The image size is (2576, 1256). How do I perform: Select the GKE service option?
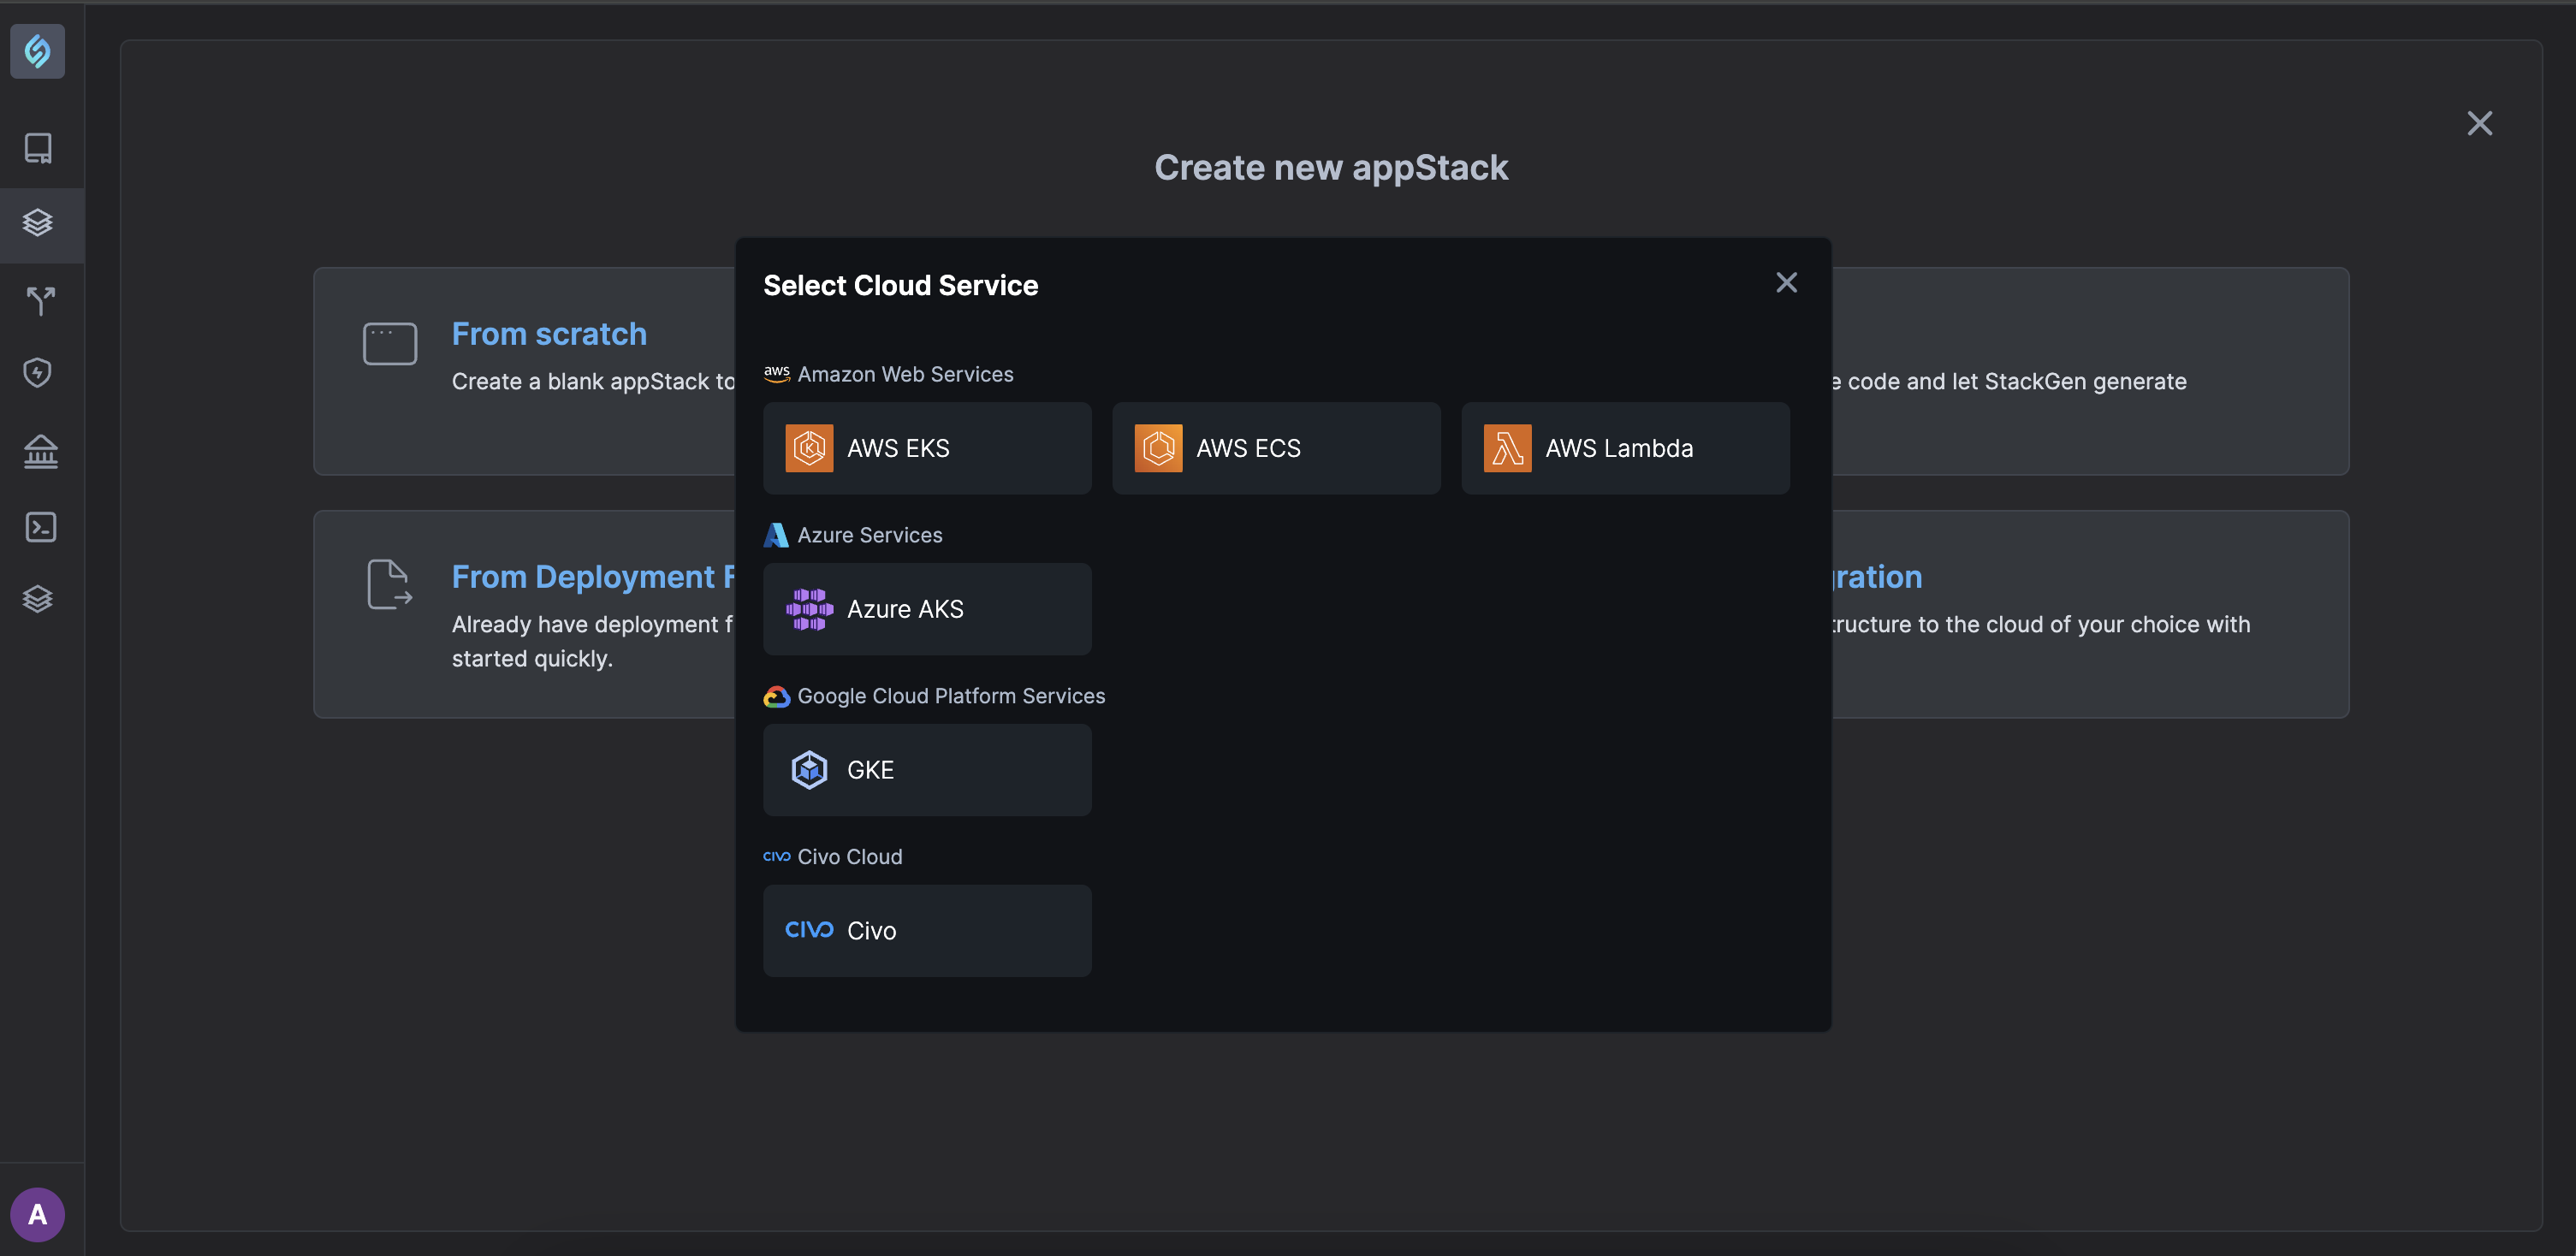pyautogui.click(x=927, y=770)
